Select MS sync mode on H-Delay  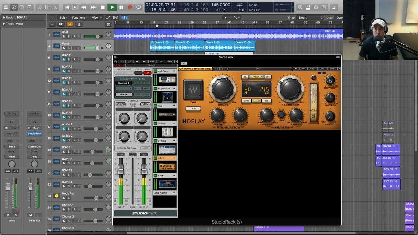click(267, 101)
